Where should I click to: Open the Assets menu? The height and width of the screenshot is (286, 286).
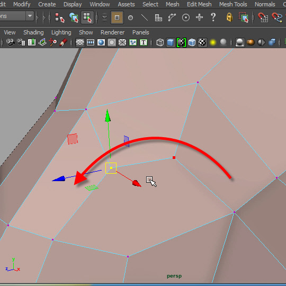[126, 4]
